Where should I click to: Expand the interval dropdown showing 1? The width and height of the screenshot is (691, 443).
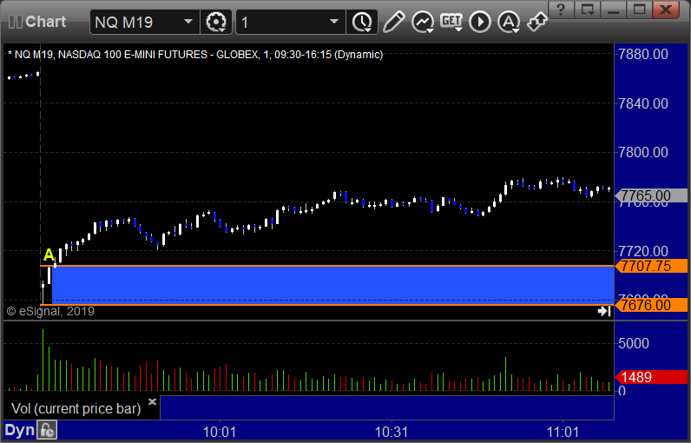(x=334, y=22)
